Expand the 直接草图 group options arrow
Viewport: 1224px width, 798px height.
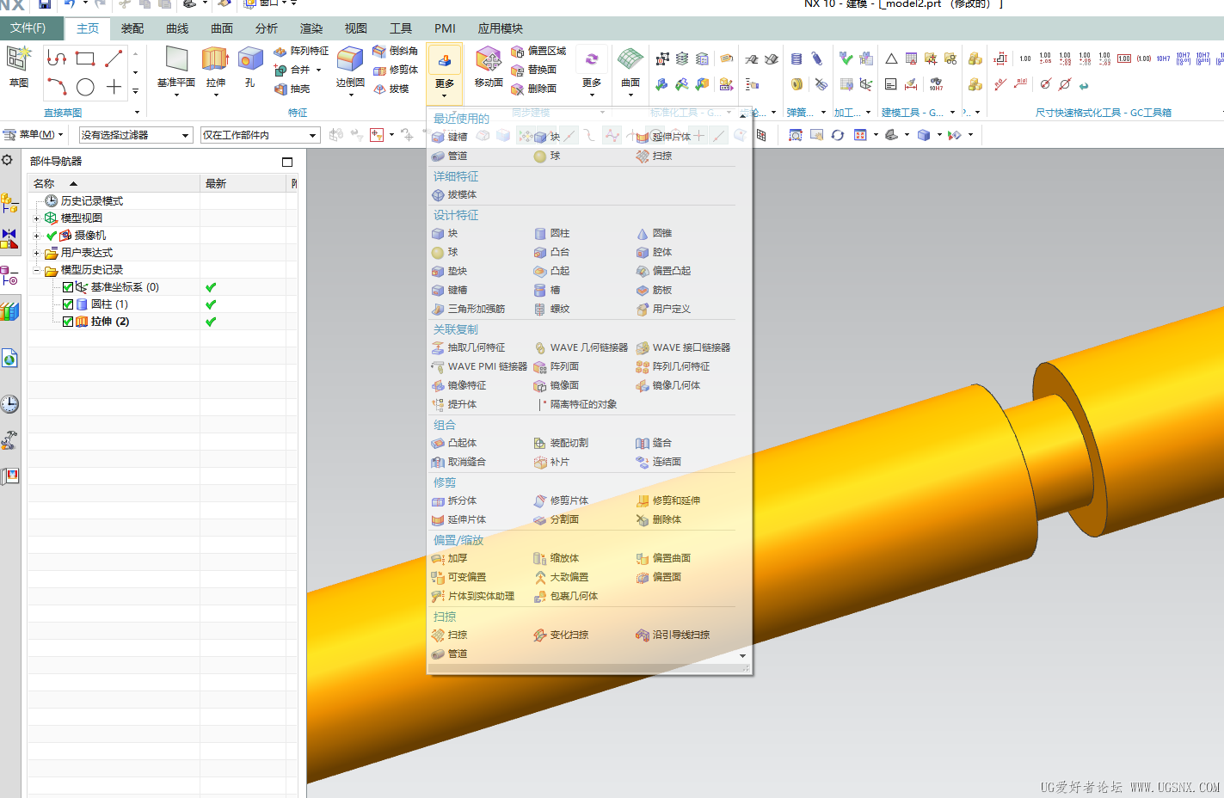click(136, 113)
